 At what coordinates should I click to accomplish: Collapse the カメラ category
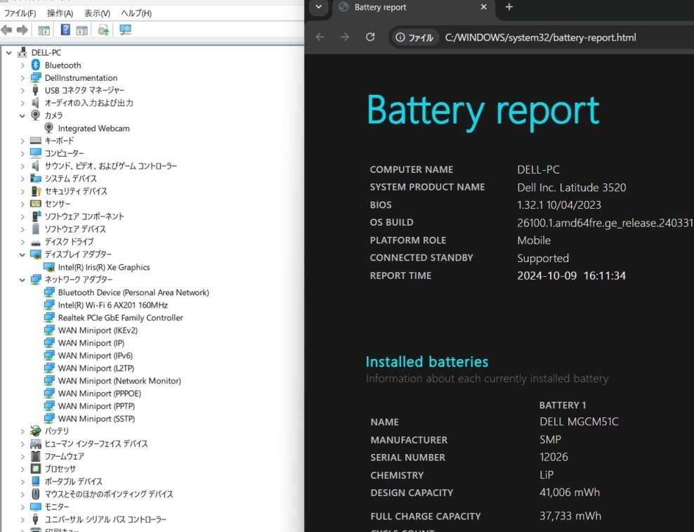pyautogui.click(x=22, y=115)
